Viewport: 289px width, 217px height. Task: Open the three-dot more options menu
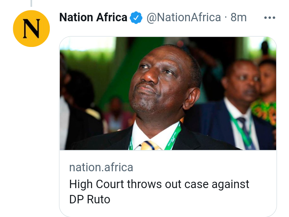pyautogui.click(x=270, y=18)
